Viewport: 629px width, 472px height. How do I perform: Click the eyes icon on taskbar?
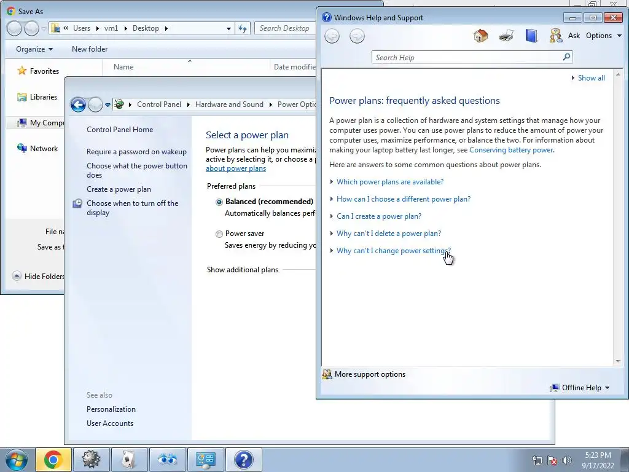point(167,460)
